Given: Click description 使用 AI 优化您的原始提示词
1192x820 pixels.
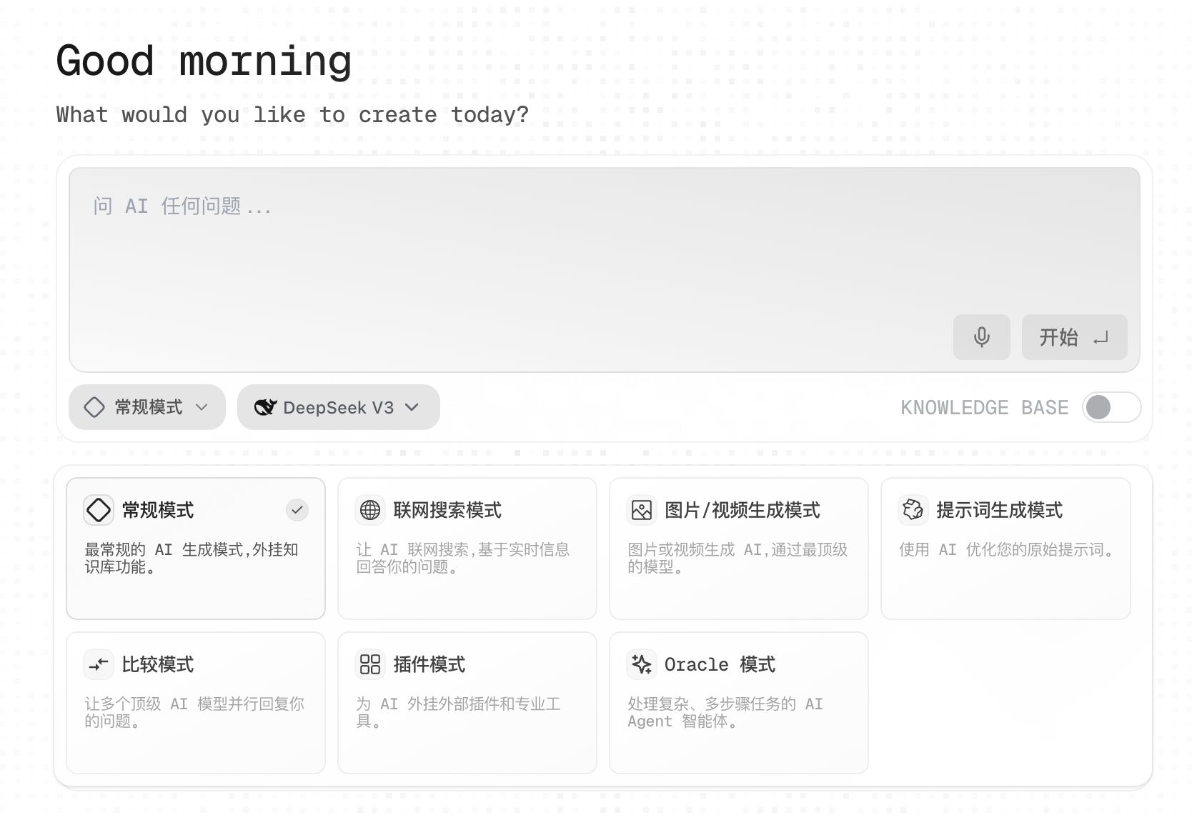Looking at the screenshot, I should coord(1006,549).
